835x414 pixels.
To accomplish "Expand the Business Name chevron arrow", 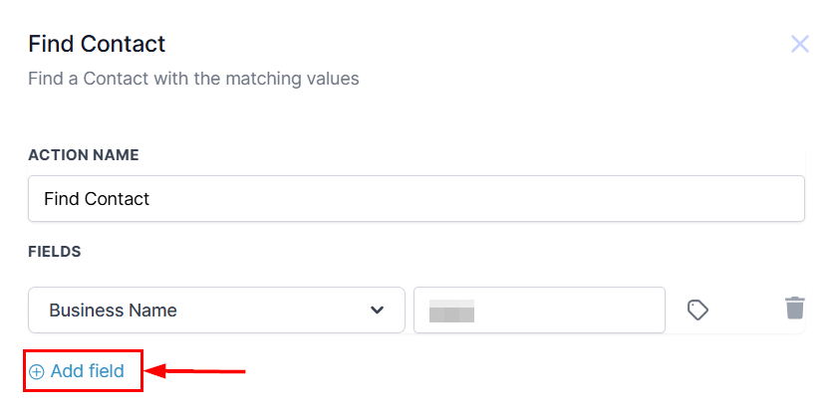I will tap(377, 310).
